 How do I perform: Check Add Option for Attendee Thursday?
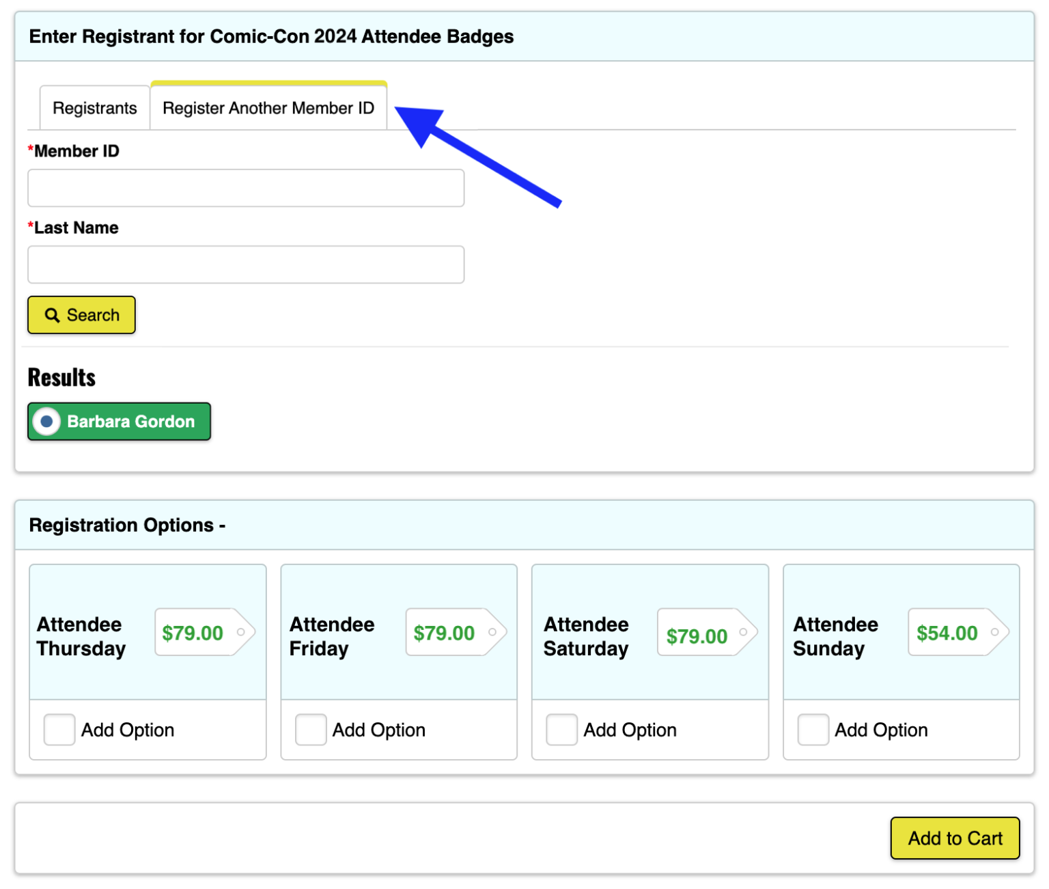(59, 730)
